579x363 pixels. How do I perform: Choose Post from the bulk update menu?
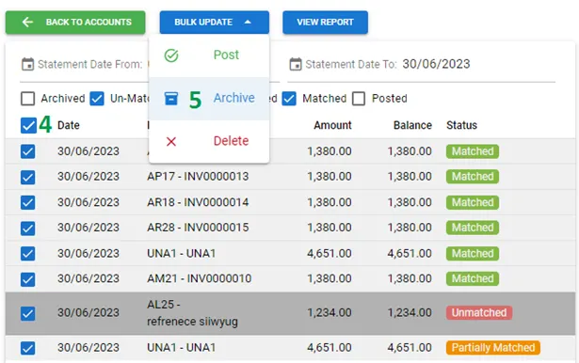[x=209, y=55]
